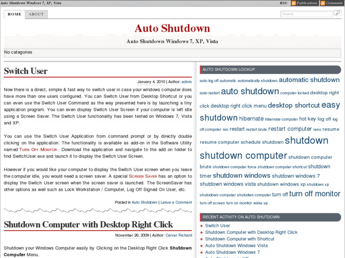Viewport: 345px width, 258px height.
Task: Select the 'shutdown windows 7' tag
Action: [296, 176]
